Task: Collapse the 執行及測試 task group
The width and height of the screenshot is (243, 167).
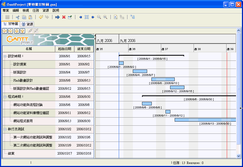Action: point(5,129)
